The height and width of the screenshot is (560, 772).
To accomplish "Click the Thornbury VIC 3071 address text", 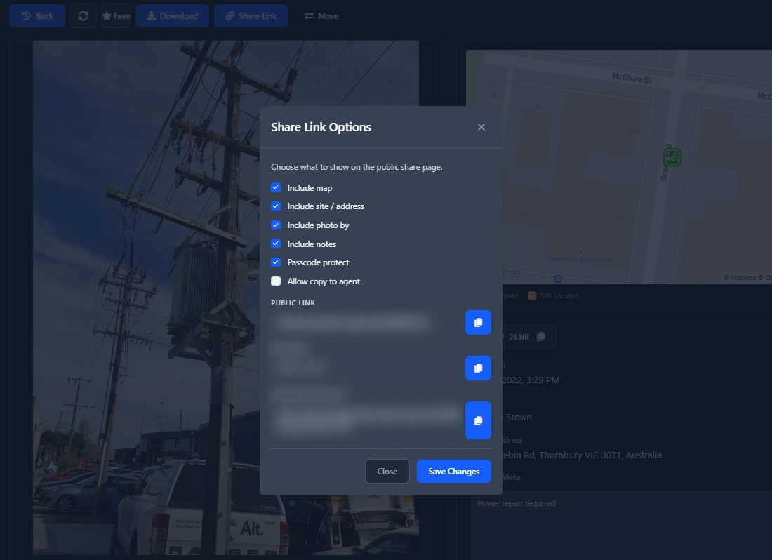I will (581, 455).
